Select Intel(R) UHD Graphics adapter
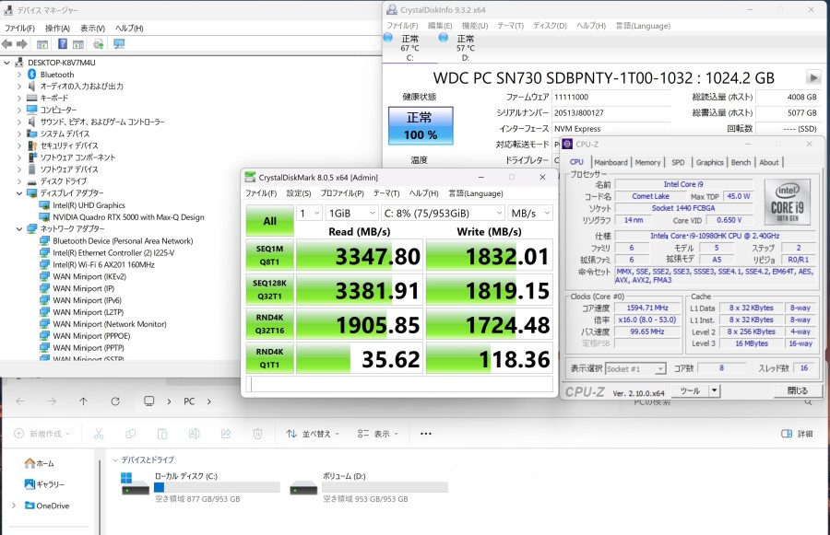This screenshot has height=535, width=830. (x=89, y=205)
